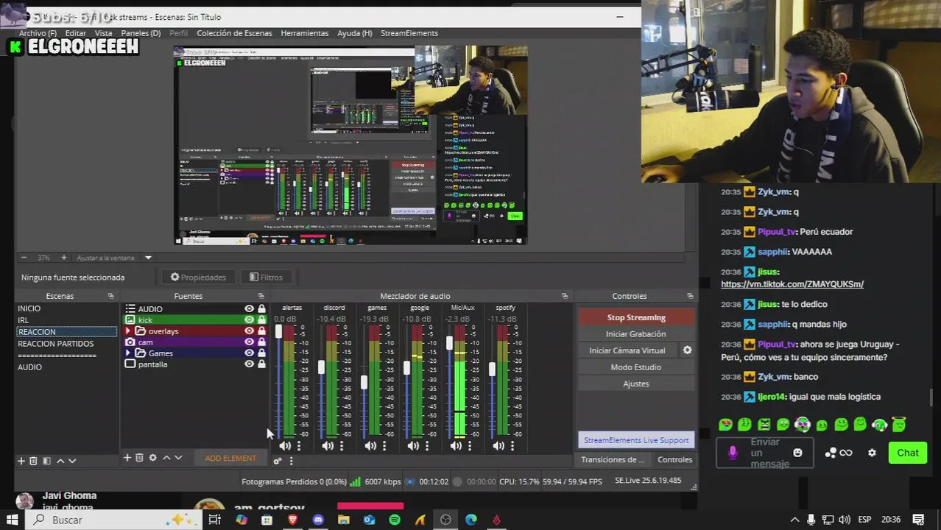941x530 pixels.
Task: Expand the overlays group
Action: click(128, 331)
